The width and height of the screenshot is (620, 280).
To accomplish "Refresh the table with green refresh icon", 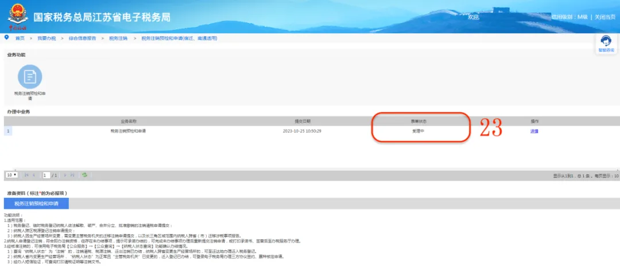I will 84,174.
